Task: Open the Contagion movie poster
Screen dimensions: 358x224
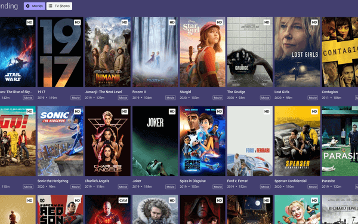Action: (340, 52)
